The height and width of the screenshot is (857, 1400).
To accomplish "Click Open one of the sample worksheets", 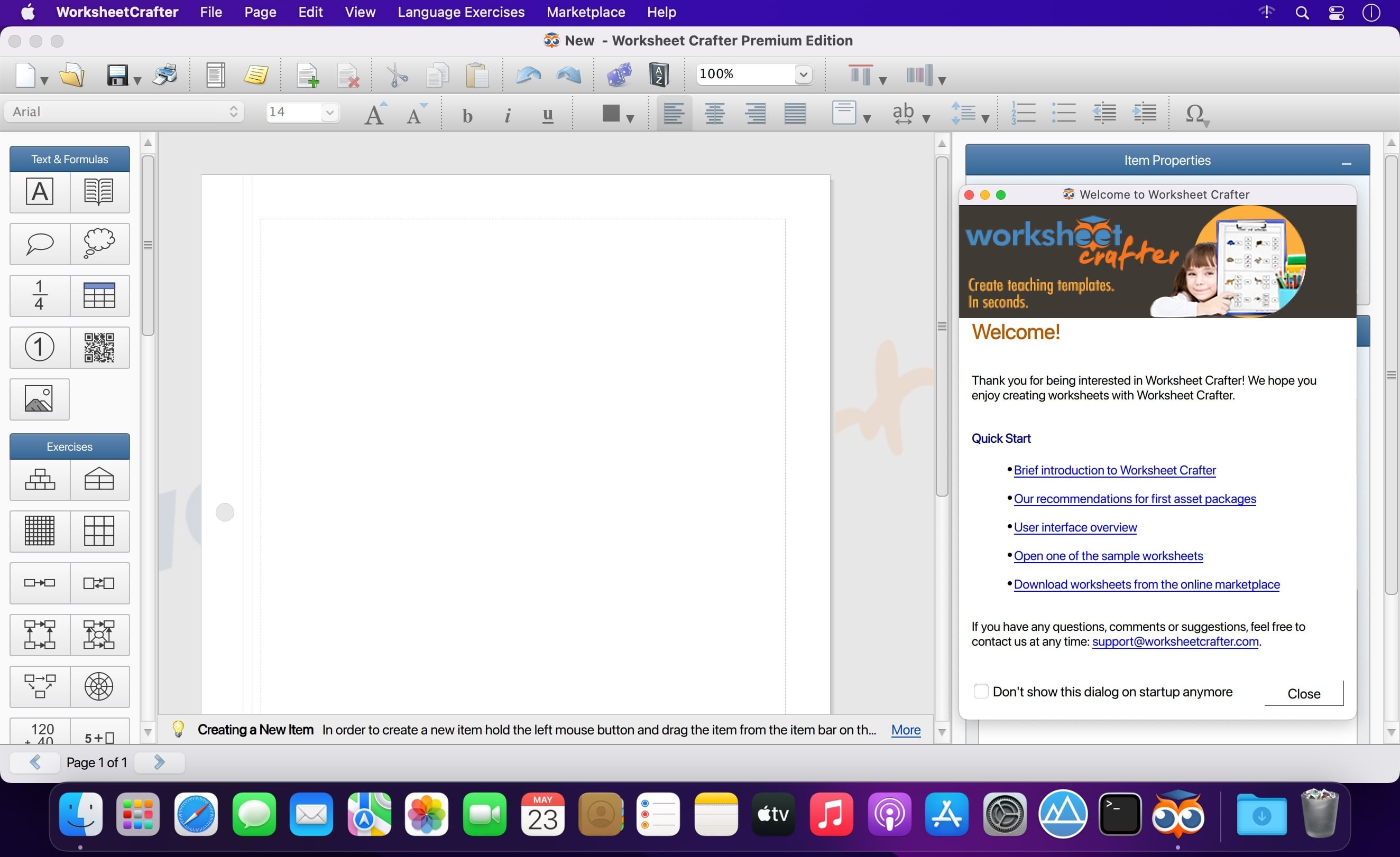I will pyautogui.click(x=1108, y=555).
